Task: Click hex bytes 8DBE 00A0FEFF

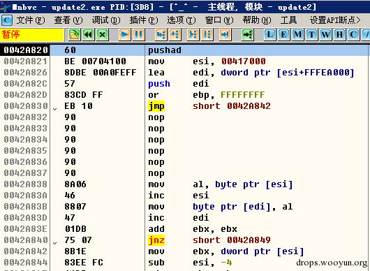Action: 101,73
